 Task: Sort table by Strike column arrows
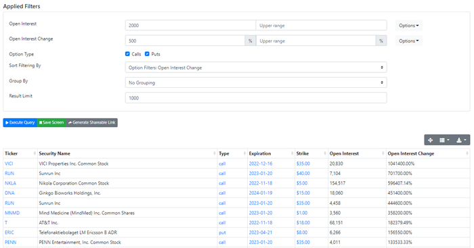click(325, 153)
